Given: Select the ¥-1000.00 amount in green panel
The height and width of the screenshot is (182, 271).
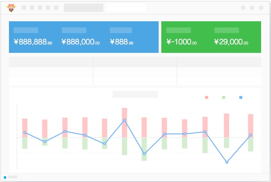Looking at the screenshot, I should point(181,42).
